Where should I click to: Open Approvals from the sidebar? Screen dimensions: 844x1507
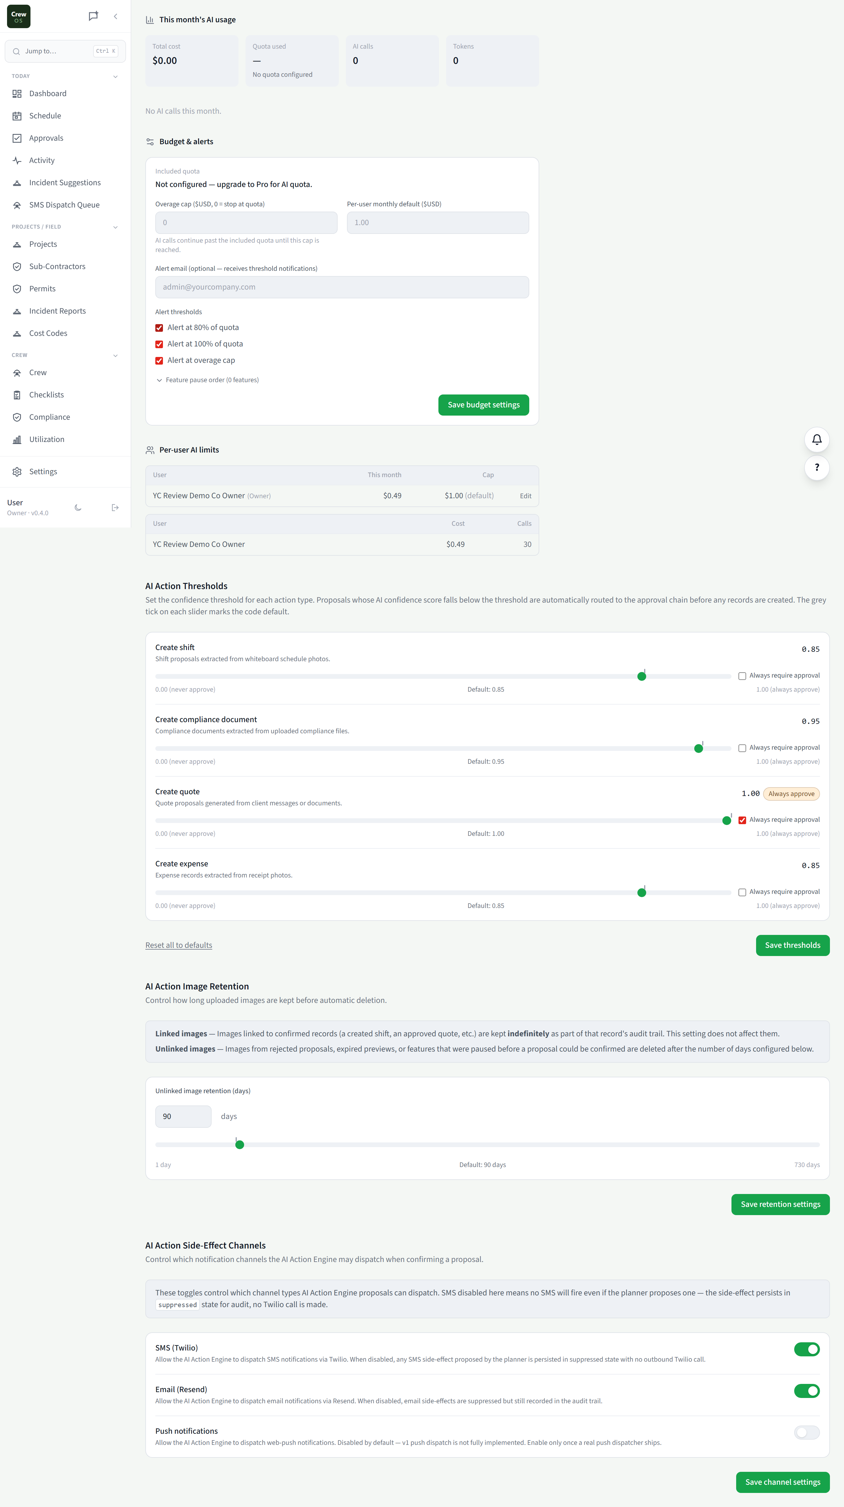(x=65, y=138)
